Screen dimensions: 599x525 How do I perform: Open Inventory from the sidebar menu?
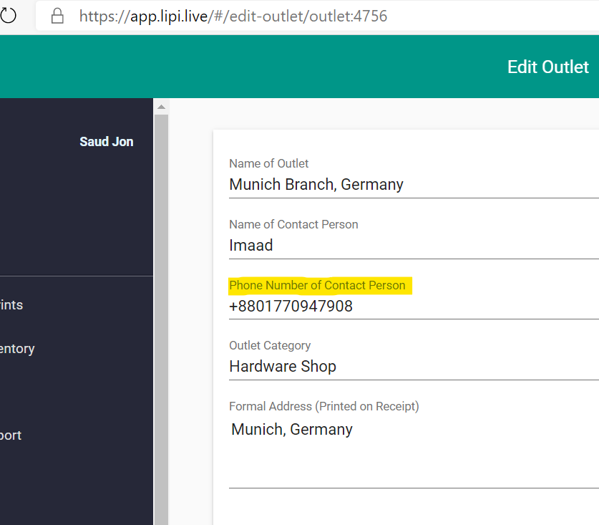(17, 349)
